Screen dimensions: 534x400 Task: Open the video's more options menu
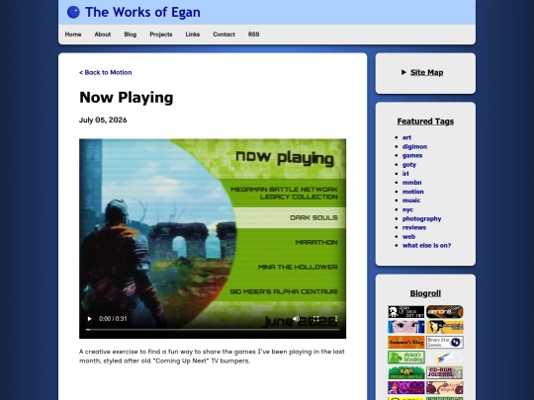(x=336, y=319)
